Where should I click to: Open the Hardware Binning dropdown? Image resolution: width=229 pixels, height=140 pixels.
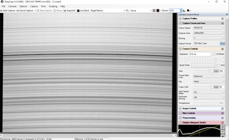[x=209, y=97]
